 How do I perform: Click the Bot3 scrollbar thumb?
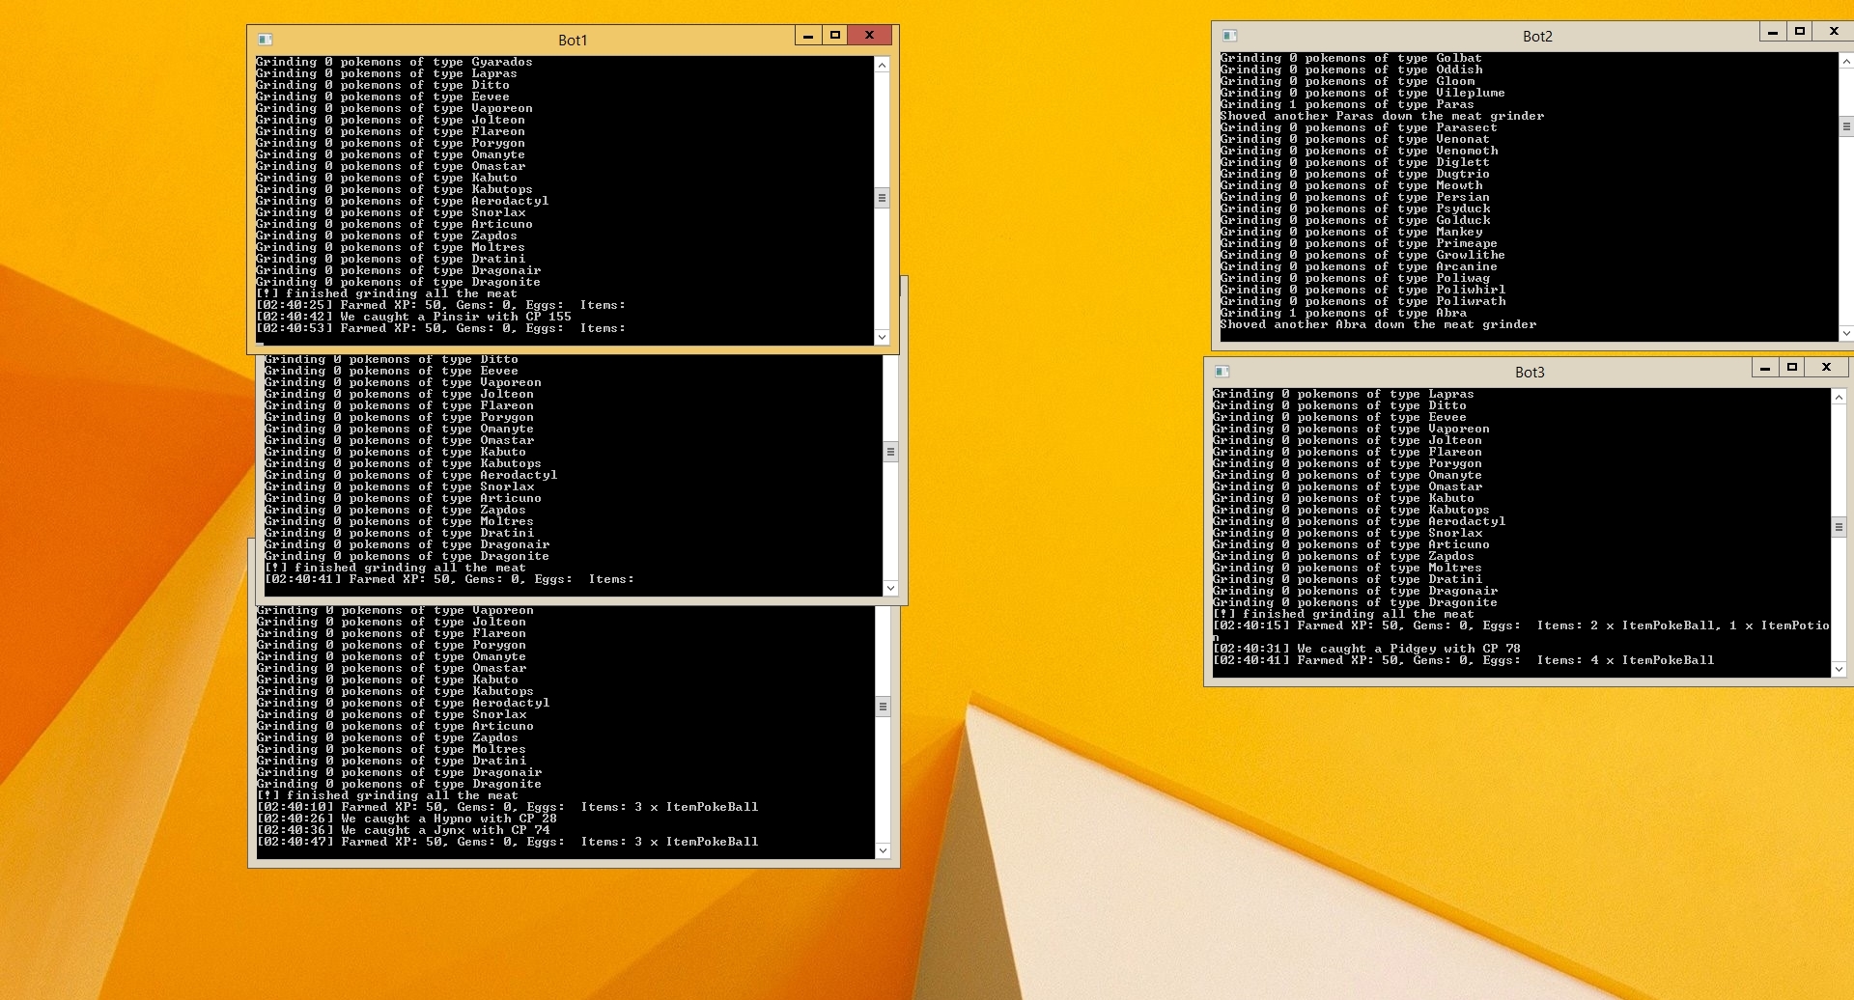tap(1839, 527)
